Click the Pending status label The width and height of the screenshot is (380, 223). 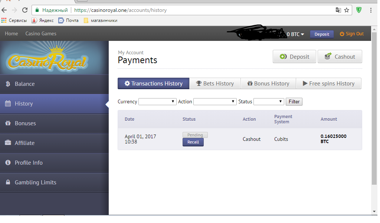[x=195, y=135]
